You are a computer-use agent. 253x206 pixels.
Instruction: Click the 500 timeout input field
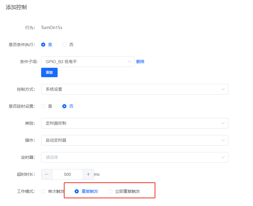(67, 174)
